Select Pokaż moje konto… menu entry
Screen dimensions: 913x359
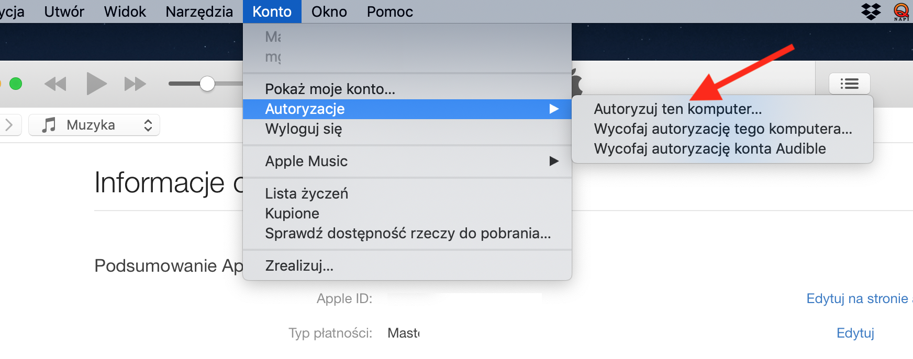407,89
